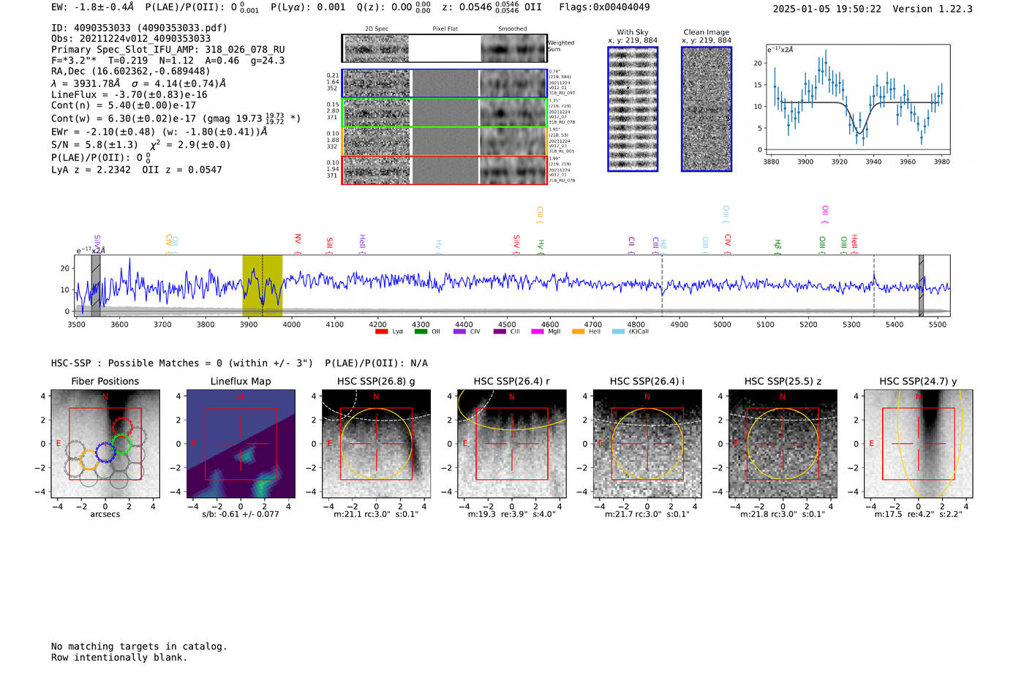Viewport: 1024px width, 697px height.
Task: Click the 'Row intentionally blank.' text
Action: tap(119, 658)
